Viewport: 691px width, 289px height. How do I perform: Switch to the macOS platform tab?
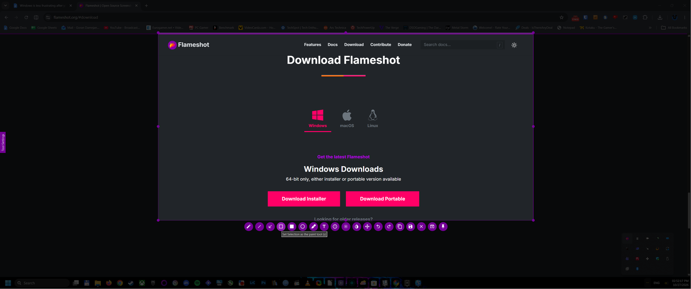coord(347,119)
